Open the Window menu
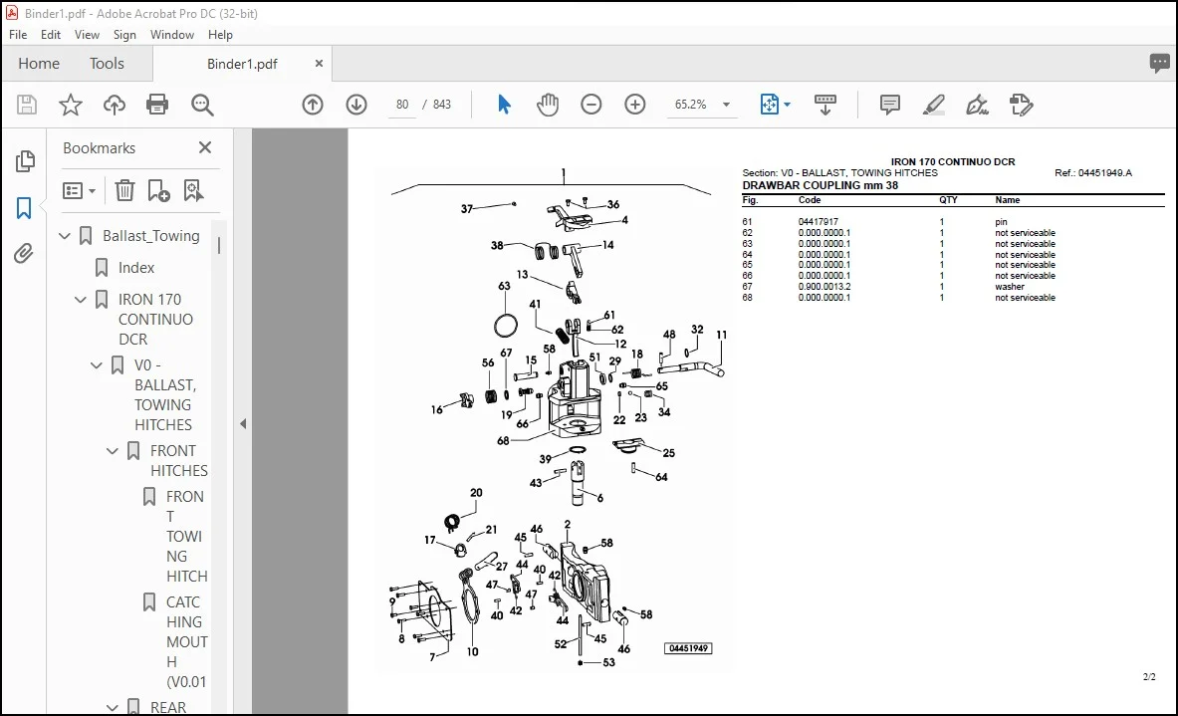The height and width of the screenshot is (716, 1178). coord(172,35)
